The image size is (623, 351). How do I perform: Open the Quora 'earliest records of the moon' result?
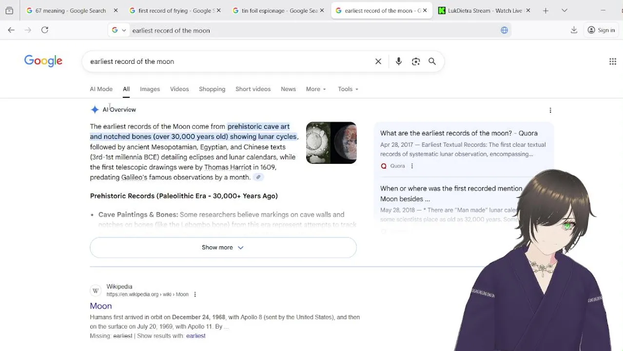459,133
